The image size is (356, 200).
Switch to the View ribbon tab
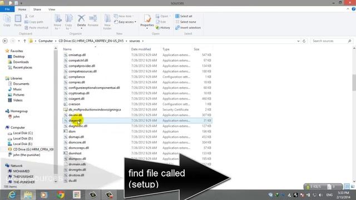(52, 9)
